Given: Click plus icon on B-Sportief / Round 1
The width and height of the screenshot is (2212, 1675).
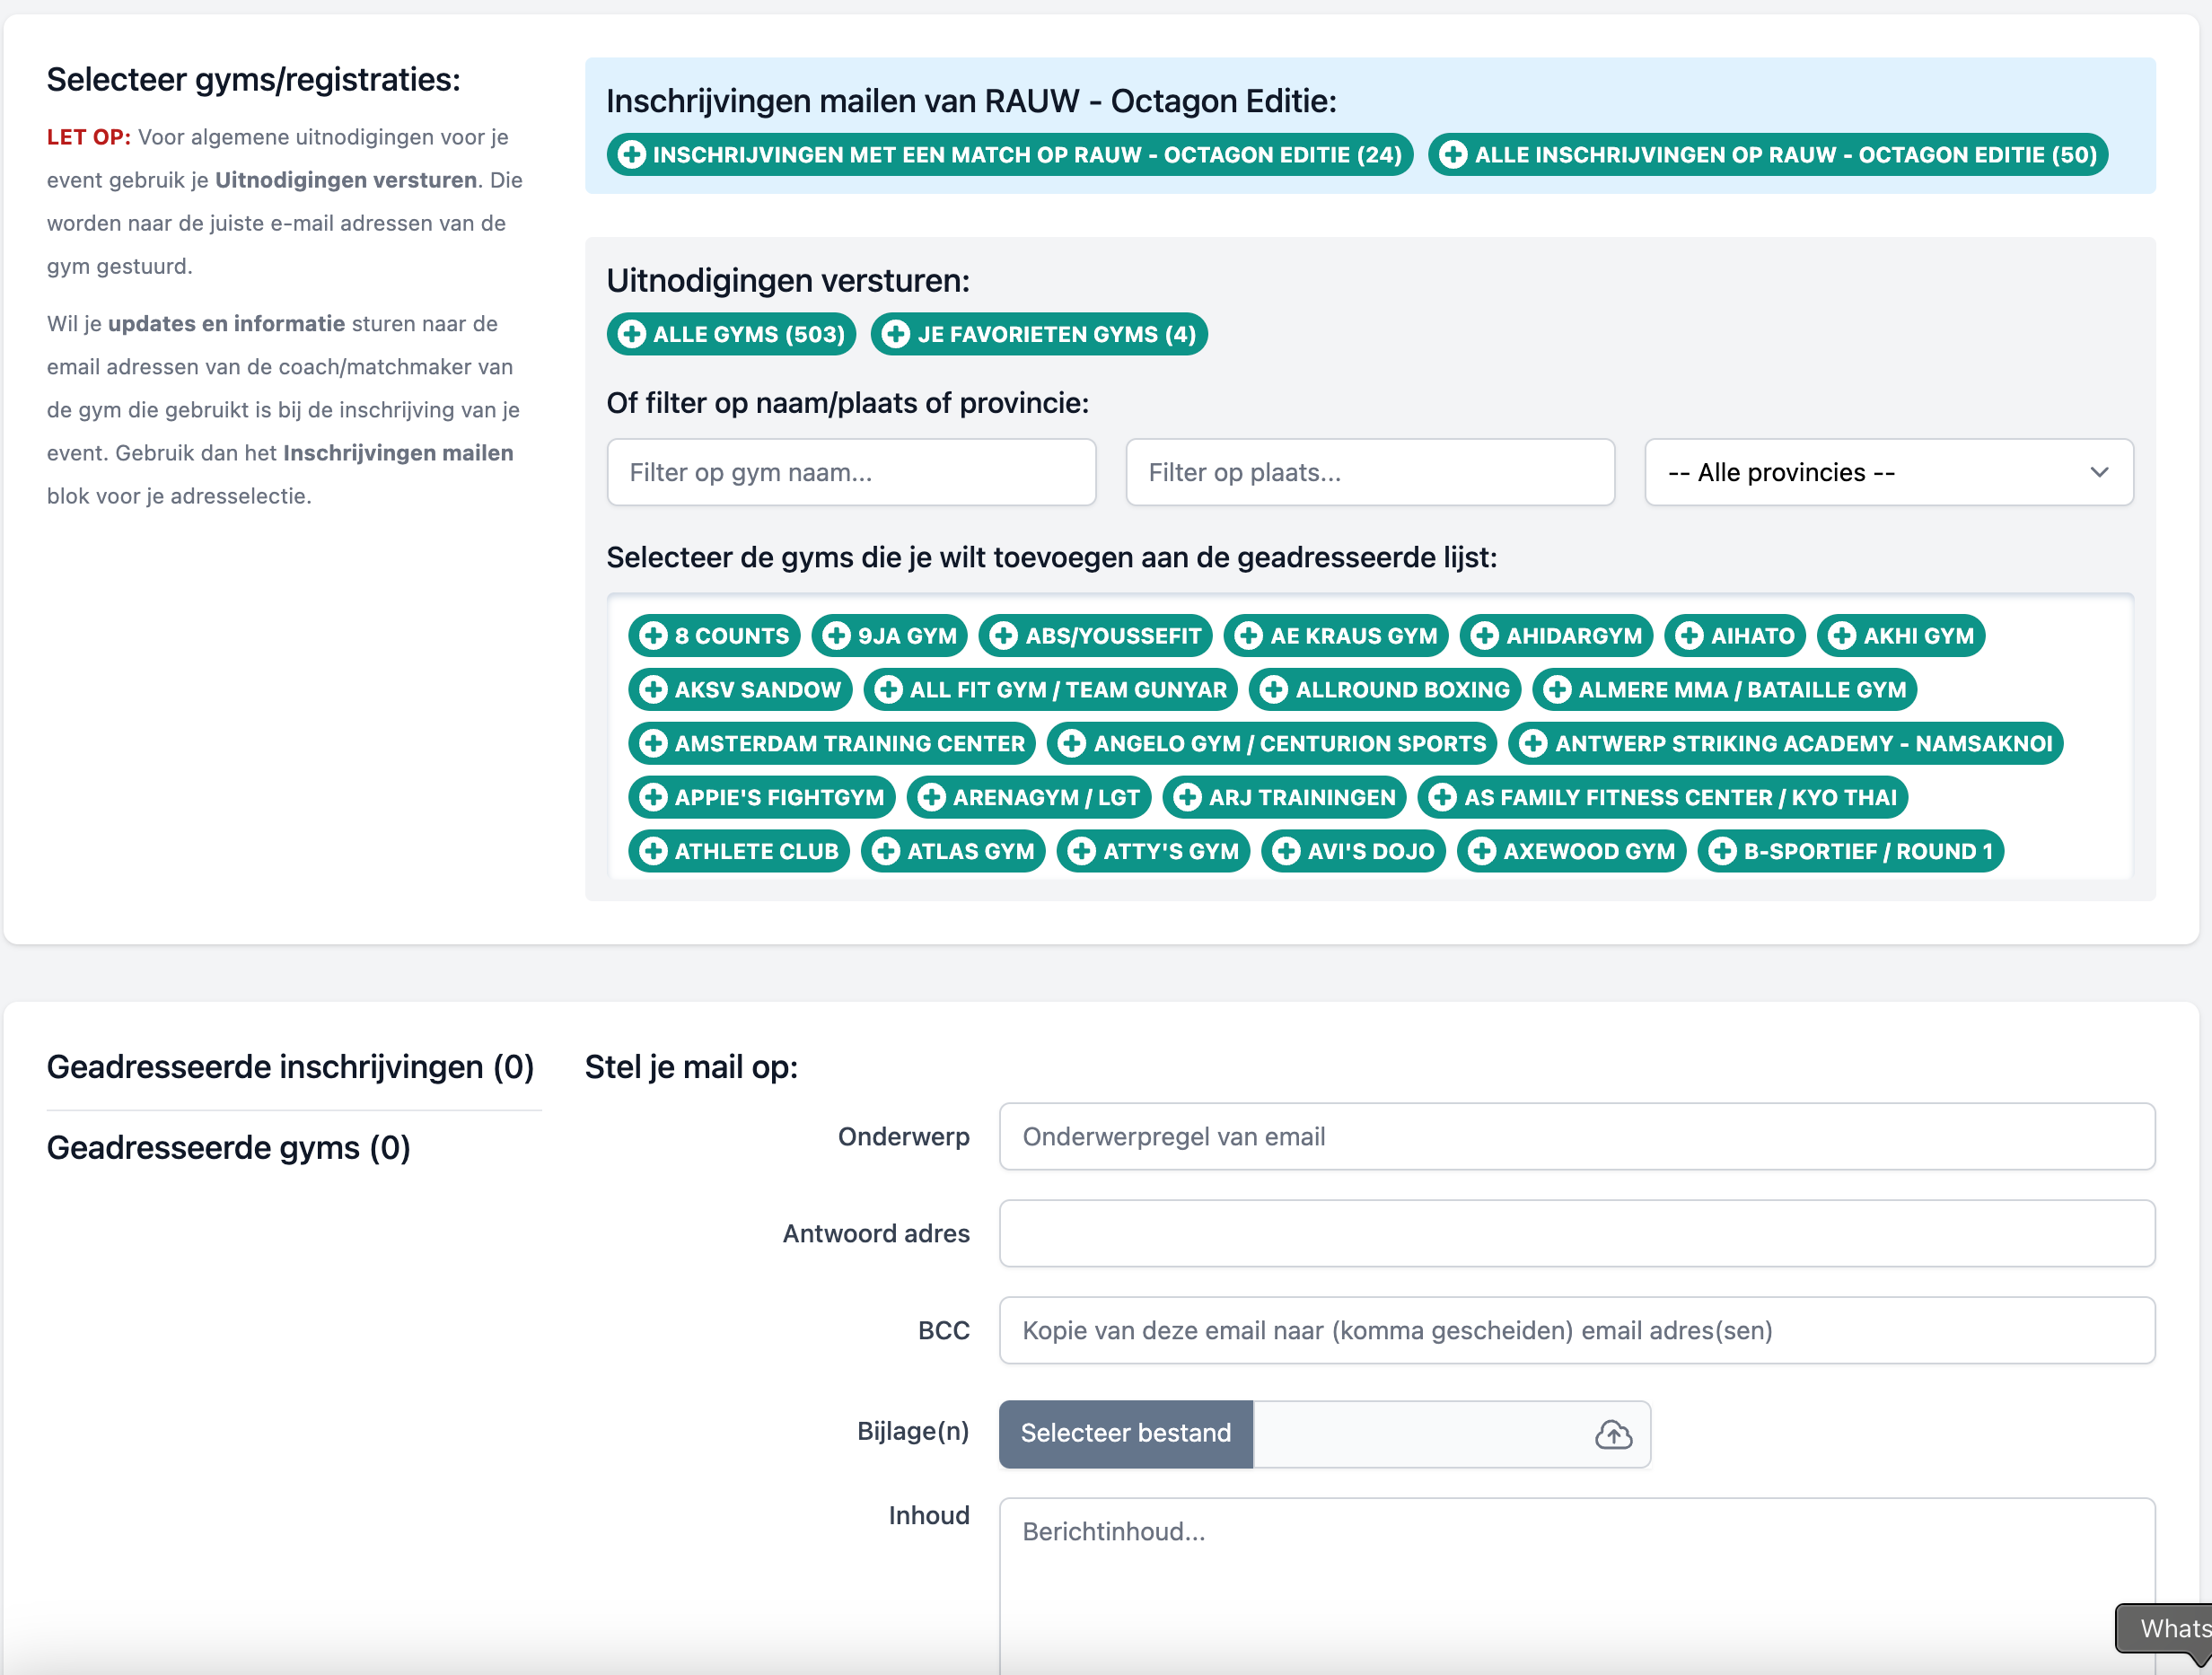Looking at the screenshot, I should click(1722, 852).
